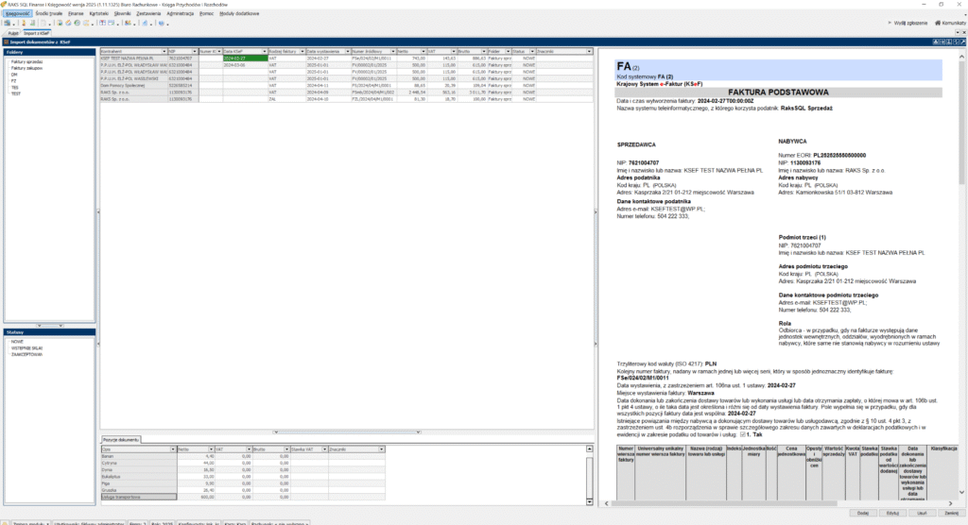The width and height of the screenshot is (968, 525).
Task: Select the ZAAKCEPTOWANE status filter
Action: 28,354
